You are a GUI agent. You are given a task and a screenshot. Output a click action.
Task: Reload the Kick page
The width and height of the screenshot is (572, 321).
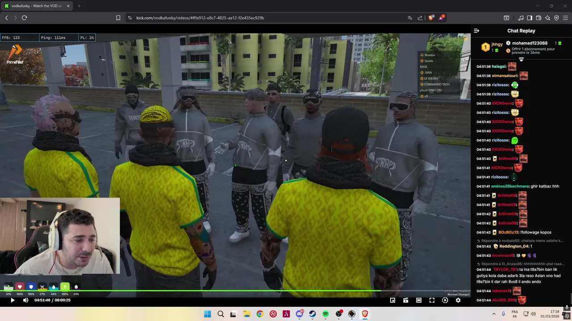point(25,18)
